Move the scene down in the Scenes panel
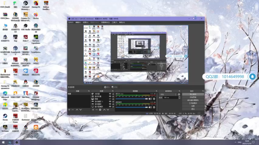The image size is (259, 145). coord(80,110)
